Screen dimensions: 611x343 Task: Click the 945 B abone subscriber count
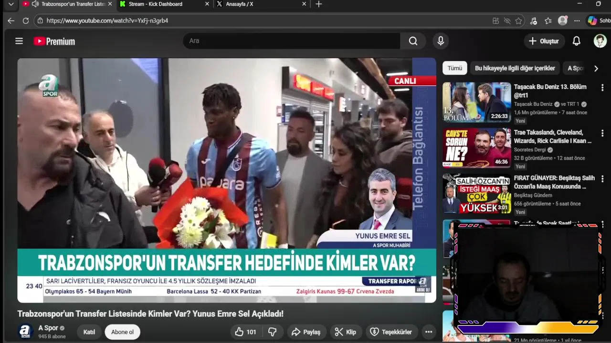[52, 336]
